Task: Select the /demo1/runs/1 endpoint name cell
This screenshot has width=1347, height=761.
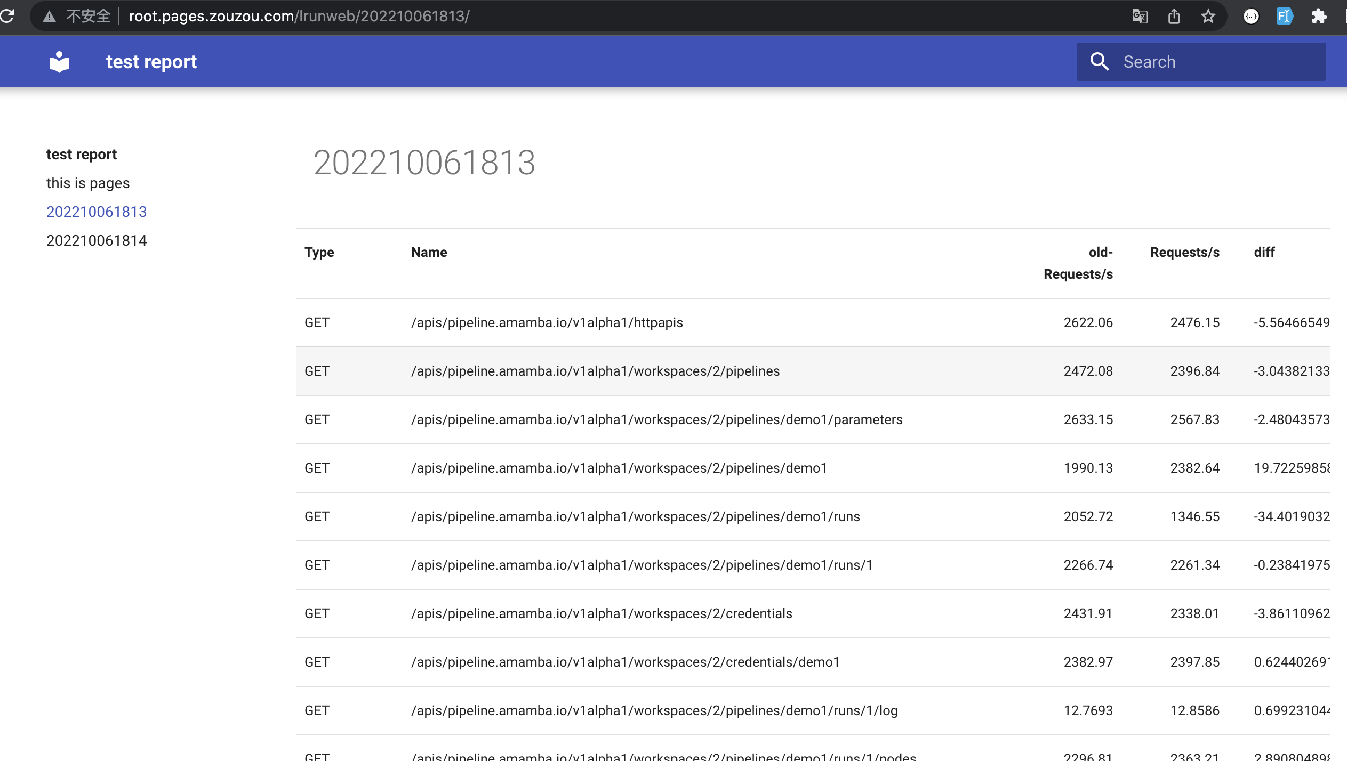Action: tap(642, 565)
